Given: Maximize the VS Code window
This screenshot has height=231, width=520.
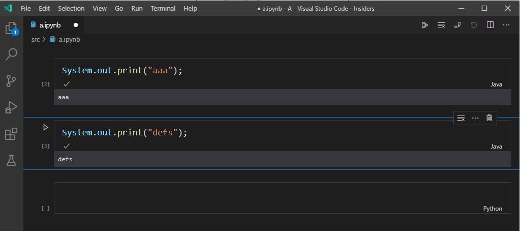Looking at the screenshot, I should (x=484, y=8).
